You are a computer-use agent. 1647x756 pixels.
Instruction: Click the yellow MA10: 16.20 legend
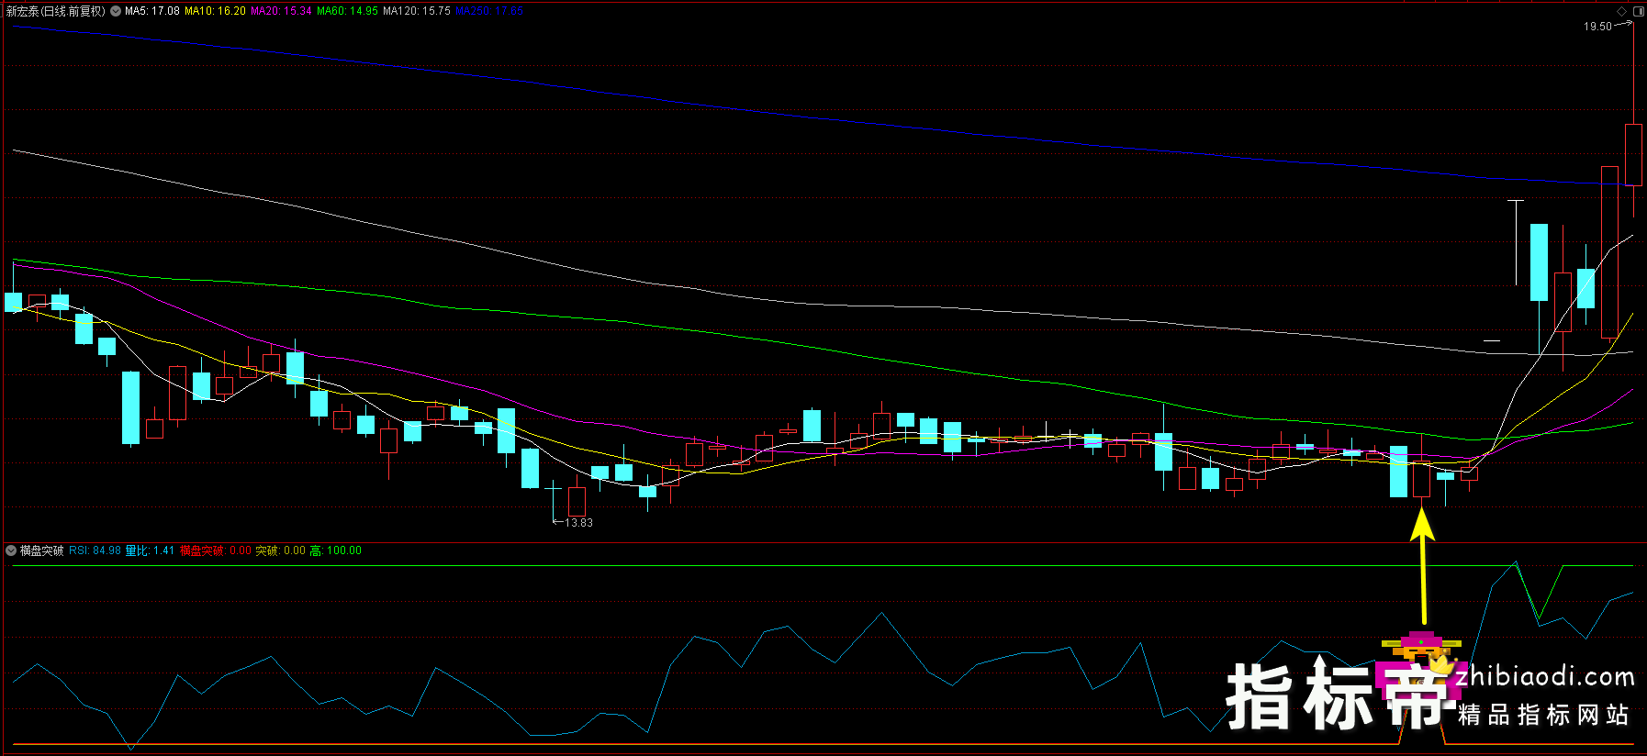click(x=215, y=11)
